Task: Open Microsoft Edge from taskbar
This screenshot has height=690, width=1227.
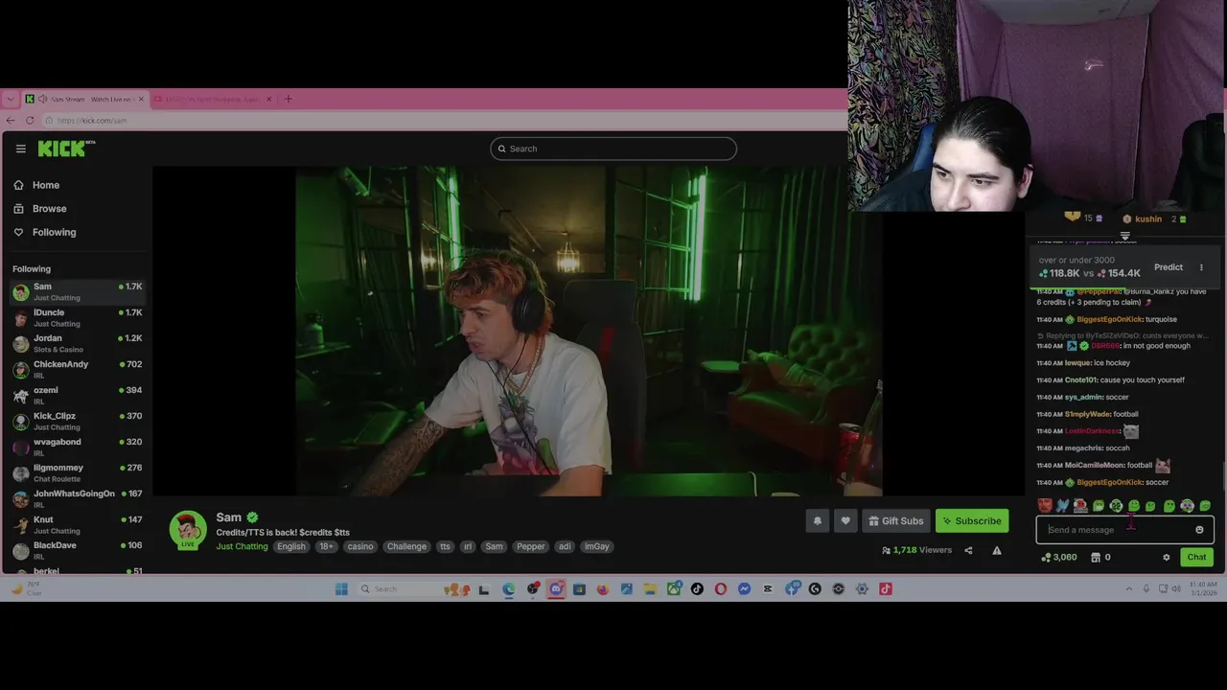Action: [x=509, y=588]
